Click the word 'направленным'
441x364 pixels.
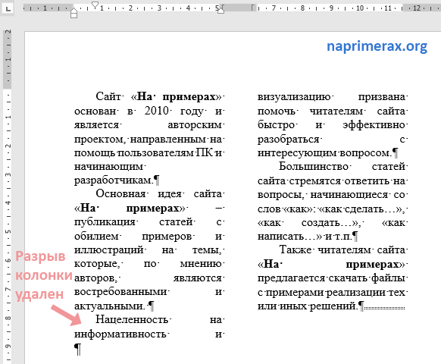click(168, 140)
